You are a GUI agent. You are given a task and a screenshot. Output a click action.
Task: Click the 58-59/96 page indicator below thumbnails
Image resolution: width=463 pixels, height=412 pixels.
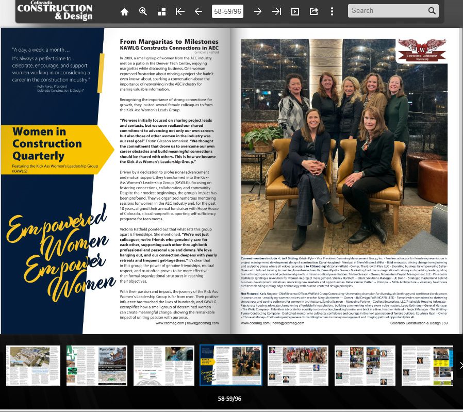(230, 399)
